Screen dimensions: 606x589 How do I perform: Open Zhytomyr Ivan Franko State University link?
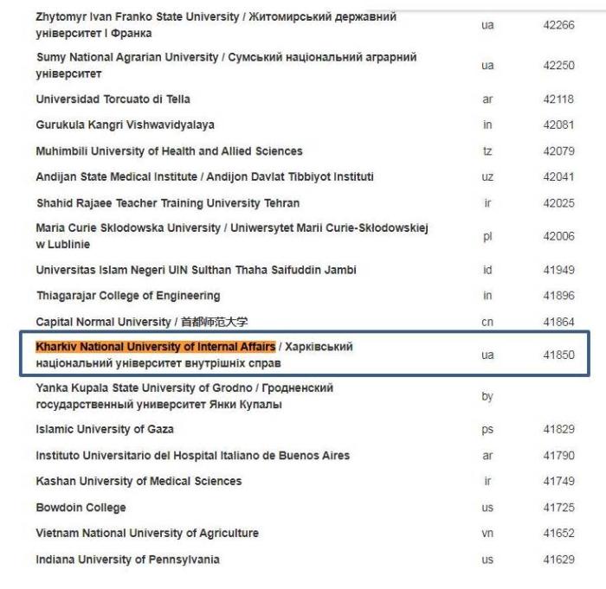pyautogui.click(x=121, y=17)
